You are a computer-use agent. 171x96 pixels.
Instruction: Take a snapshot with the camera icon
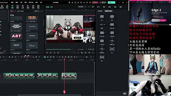[85, 53]
